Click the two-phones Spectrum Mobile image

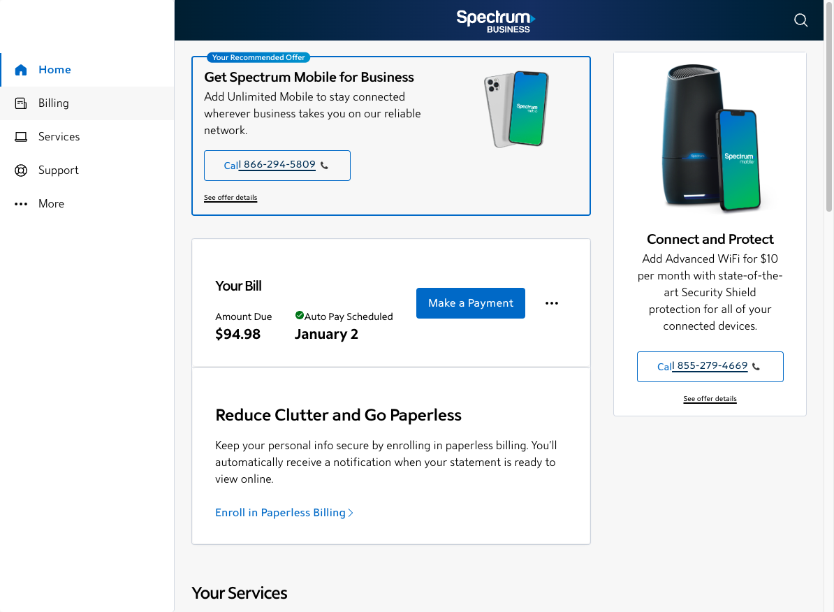(516, 109)
